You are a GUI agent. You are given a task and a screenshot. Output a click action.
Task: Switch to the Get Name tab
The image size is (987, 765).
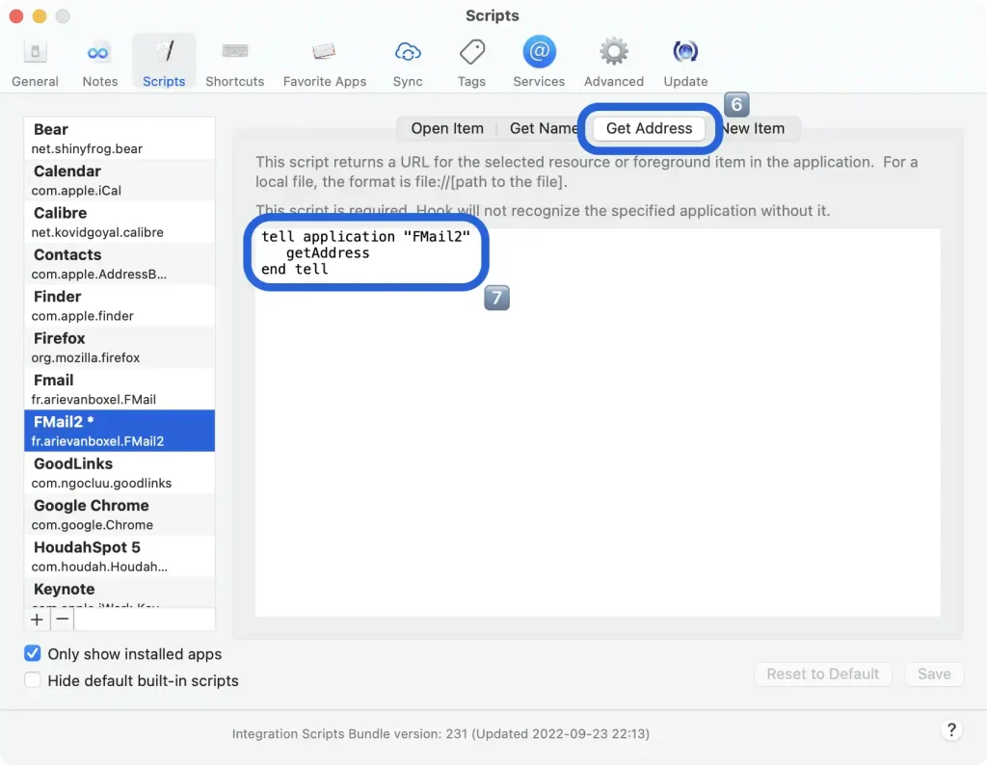tap(543, 128)
